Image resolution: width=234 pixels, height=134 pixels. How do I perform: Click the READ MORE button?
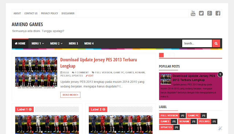point(70,95)
